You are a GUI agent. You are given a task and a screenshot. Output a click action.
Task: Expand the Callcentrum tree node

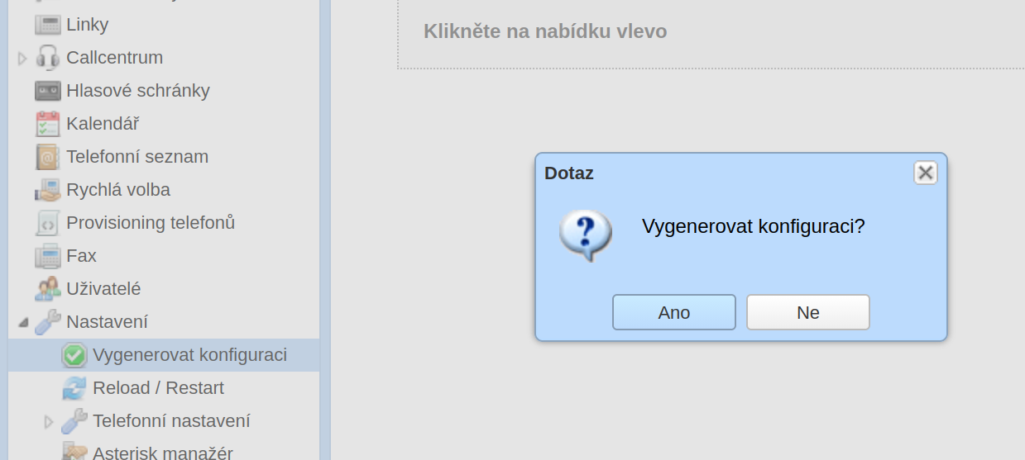pos(22,58)
